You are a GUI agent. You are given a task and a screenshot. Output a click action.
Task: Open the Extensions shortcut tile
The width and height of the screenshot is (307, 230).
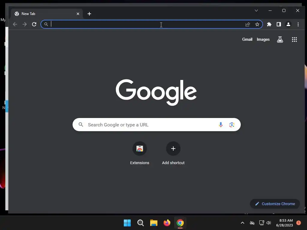140,153
